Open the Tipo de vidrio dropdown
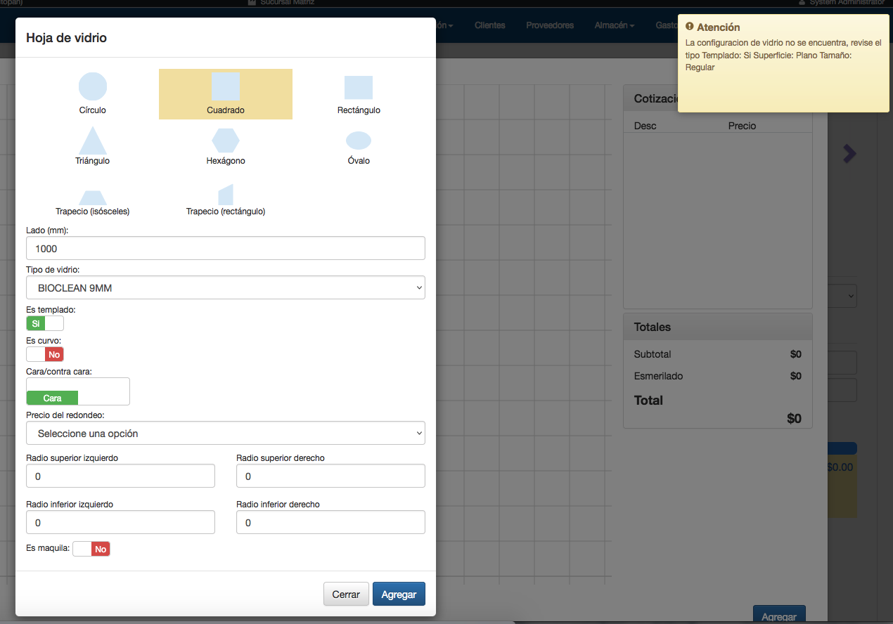 click(x=225, y=287)
